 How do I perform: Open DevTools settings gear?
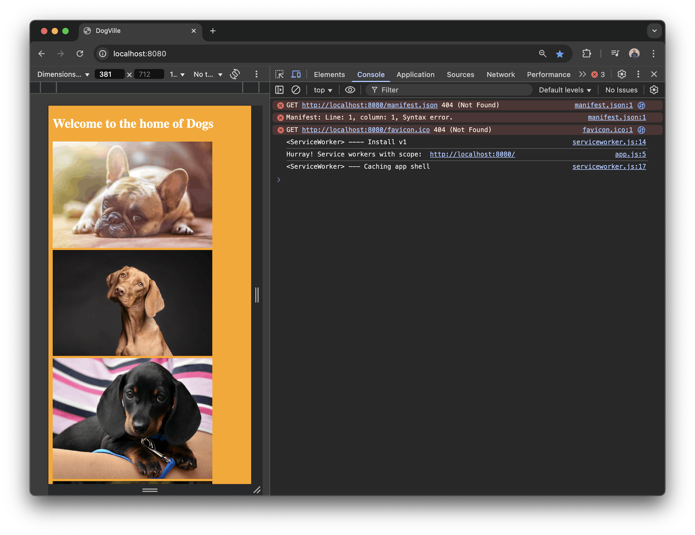pos(622,74)
